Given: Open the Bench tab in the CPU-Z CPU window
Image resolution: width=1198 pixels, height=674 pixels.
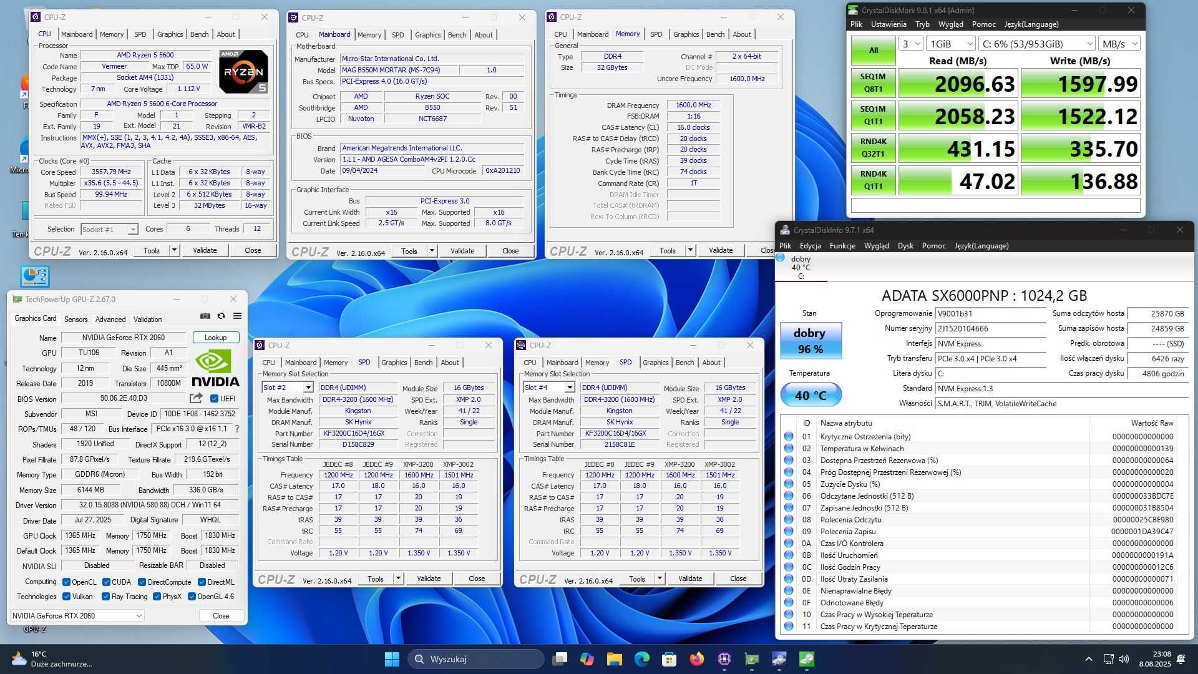Looking at the screenshot, I should point(199,34).
